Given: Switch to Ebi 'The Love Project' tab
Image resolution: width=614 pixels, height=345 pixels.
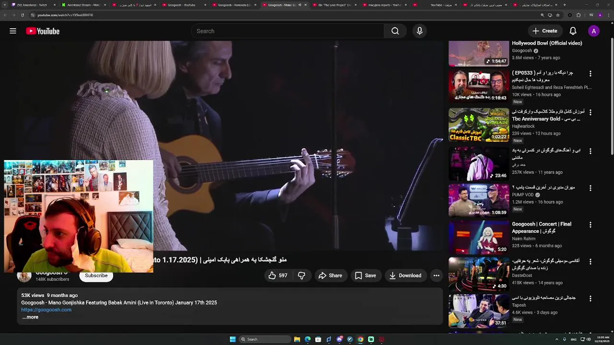Looking at the screenshot, I should [x=335, y=5].
